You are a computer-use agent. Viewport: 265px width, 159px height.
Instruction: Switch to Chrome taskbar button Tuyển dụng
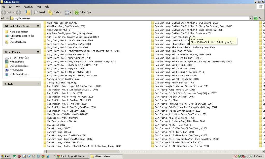point(72,156)
